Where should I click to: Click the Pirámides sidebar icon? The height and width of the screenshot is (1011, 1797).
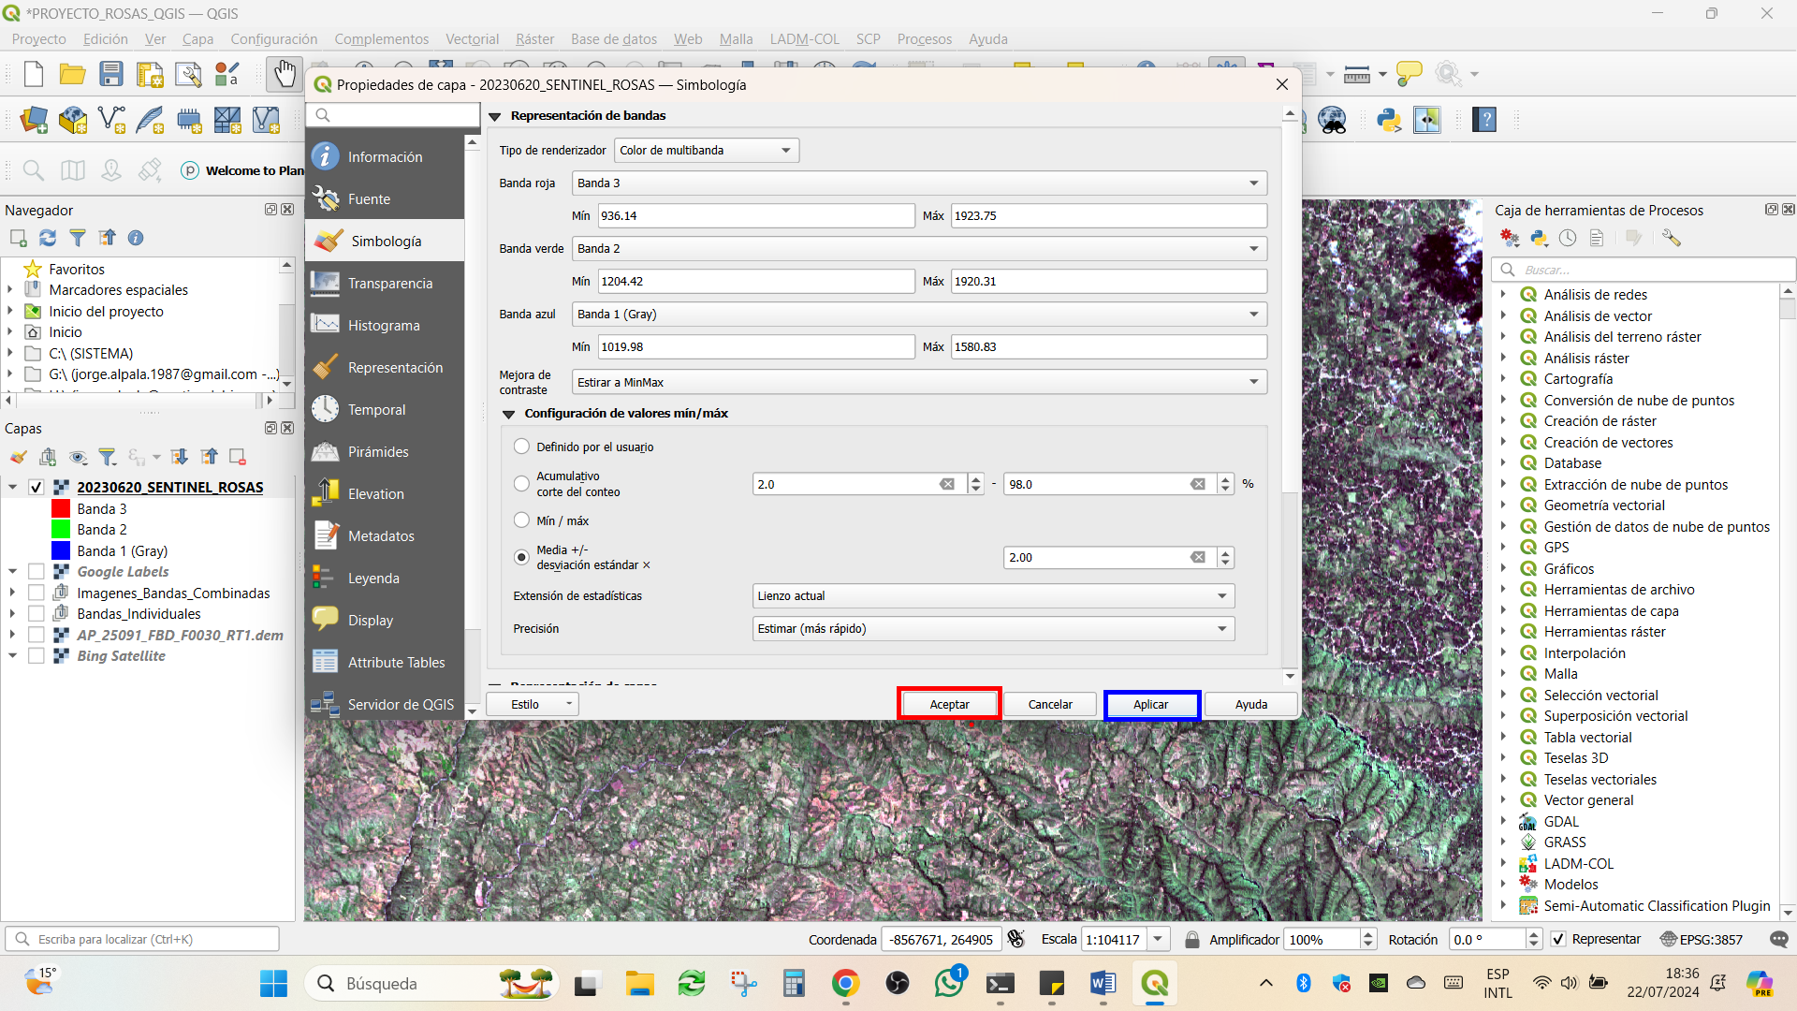pos(325,451)
